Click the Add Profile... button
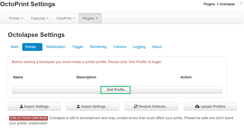Image resolution: width=244 pixels, height=137 pixels. click(x=117, y=90)
